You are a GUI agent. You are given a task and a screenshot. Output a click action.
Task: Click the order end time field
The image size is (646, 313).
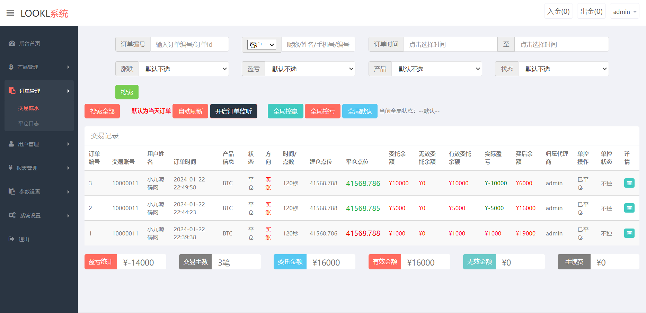[x=561, y=44]
